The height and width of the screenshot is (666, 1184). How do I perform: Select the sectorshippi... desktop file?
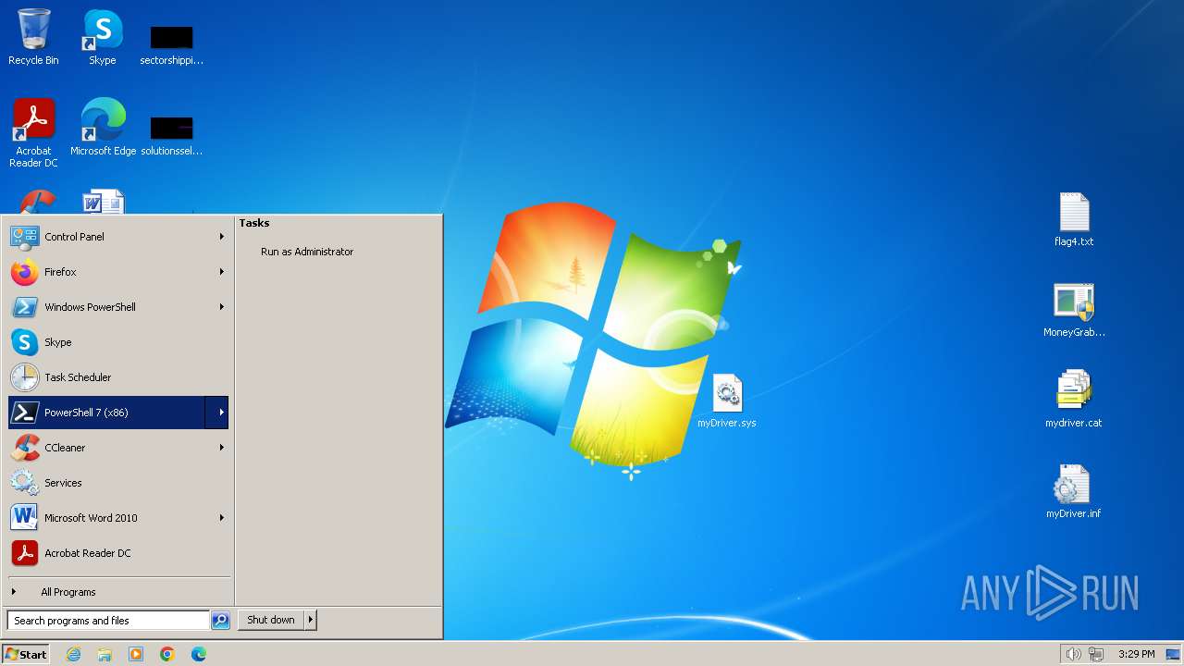(x=171, y=44)
